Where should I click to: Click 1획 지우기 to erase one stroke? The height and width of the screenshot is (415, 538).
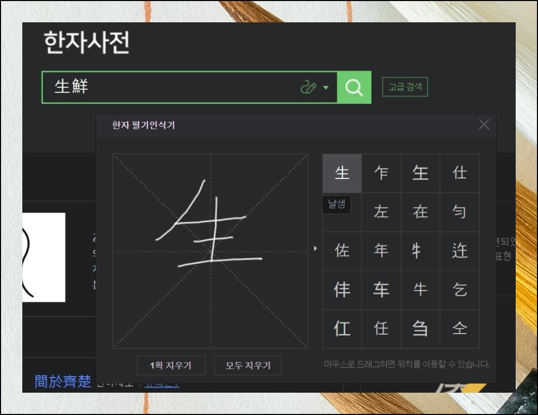click(171, 365)
